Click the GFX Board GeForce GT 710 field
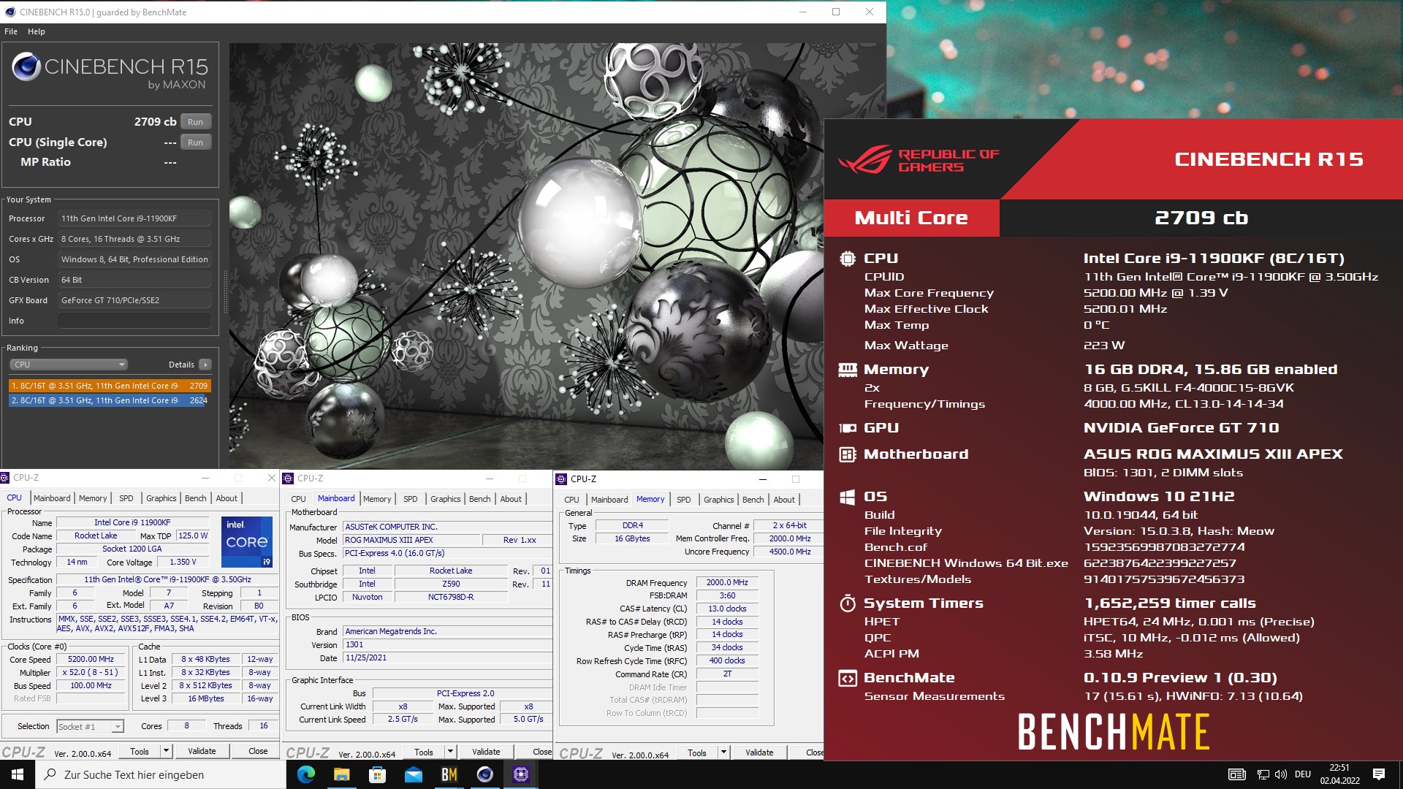Viewport: 1403px width, 789px height. 134,300
